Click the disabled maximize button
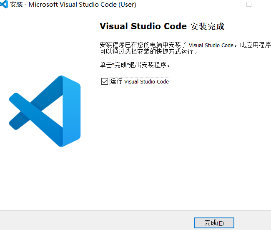The image size is (271, 230). (x=249, y=4)
